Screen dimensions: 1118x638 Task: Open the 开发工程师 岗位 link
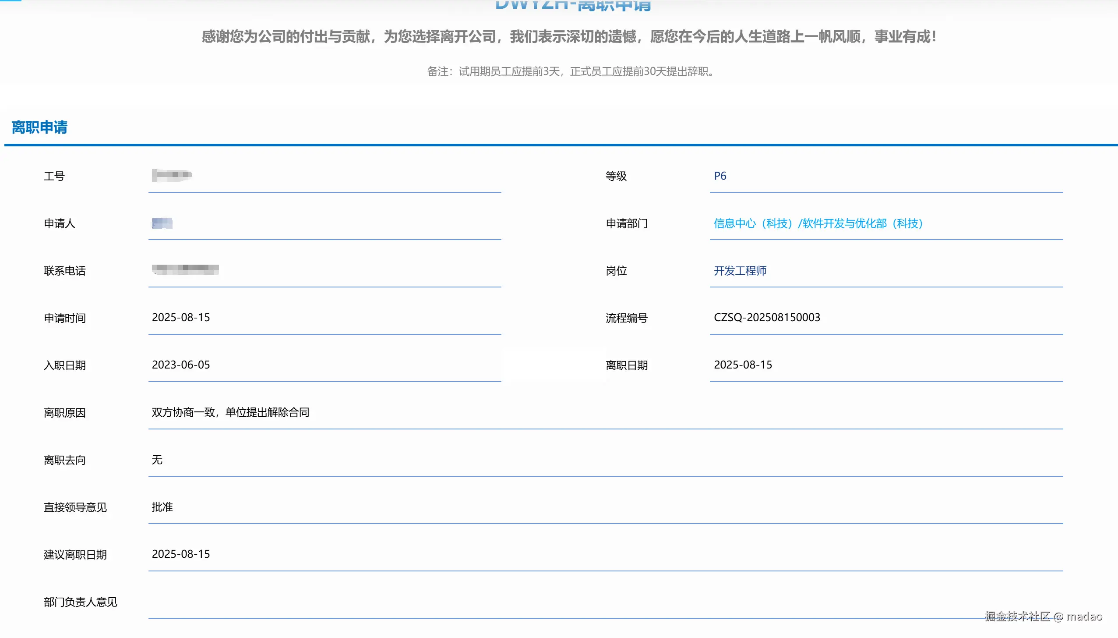click(x=741, y=271)
